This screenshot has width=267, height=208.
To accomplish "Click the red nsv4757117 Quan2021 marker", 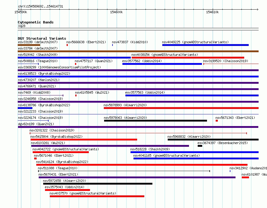I will point(76,64).
